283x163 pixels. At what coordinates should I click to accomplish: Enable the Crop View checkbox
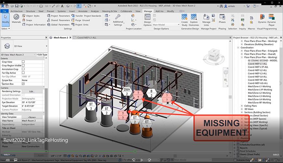(x=23, y=62)
